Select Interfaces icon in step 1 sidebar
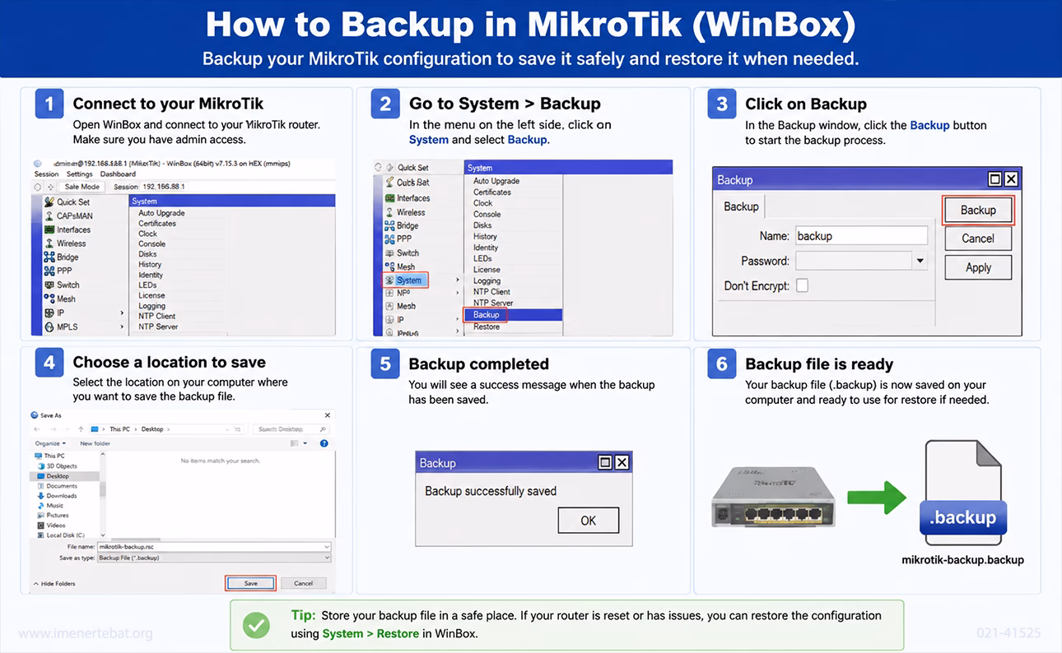 point(49,229)
